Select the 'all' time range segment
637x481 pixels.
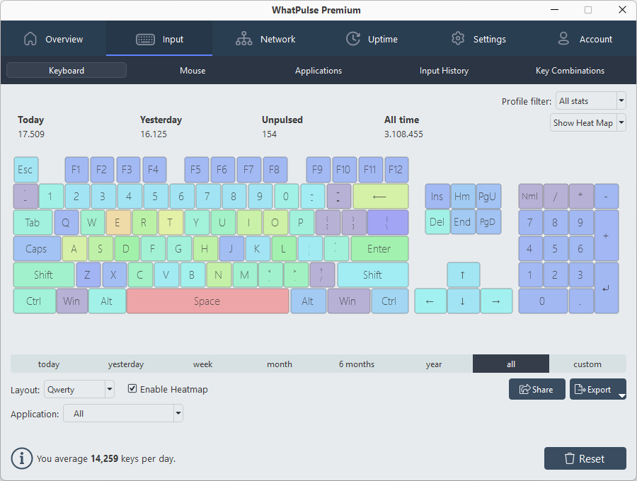pyautogui.click(x=510, y=364)
